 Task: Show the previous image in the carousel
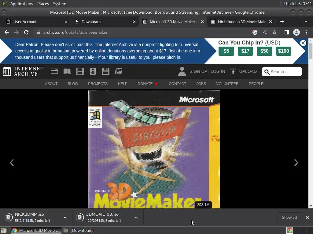click(12, 163)
